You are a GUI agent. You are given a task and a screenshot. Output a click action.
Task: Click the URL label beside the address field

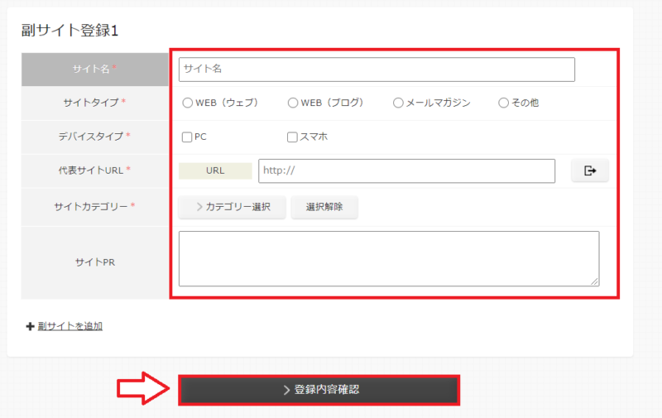215,171
